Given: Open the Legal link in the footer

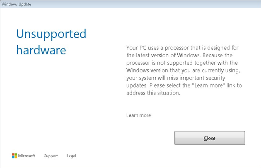Looking at the screenshot, I should (71, 156).
